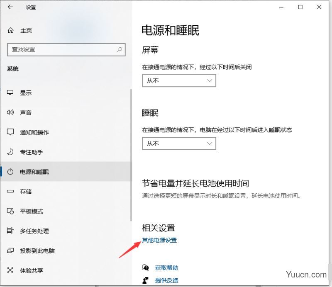Select 专注助手 in sidebar
Screen dimensions: 332x287
pyautogui.click(x=66, y=152)
